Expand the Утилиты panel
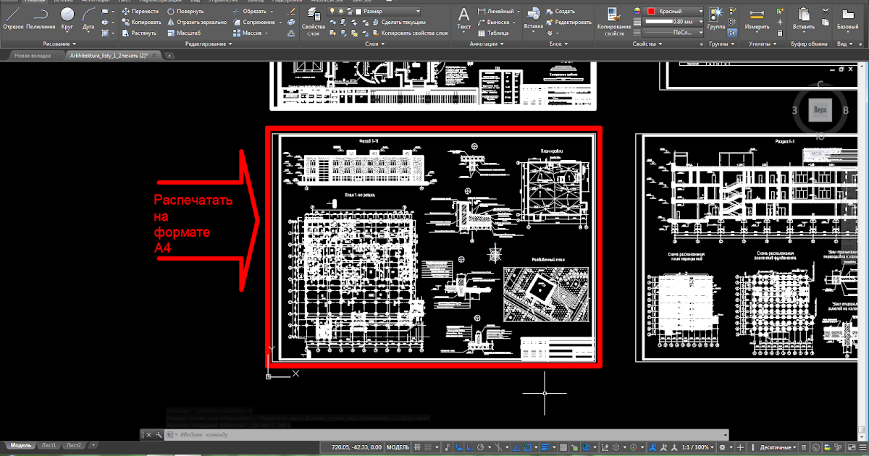The image size is (869, 456). coord(763,44)
